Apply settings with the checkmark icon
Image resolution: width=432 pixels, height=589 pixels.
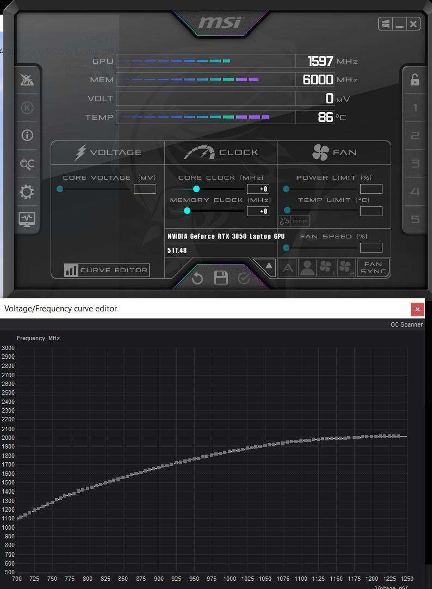point(244,279)
